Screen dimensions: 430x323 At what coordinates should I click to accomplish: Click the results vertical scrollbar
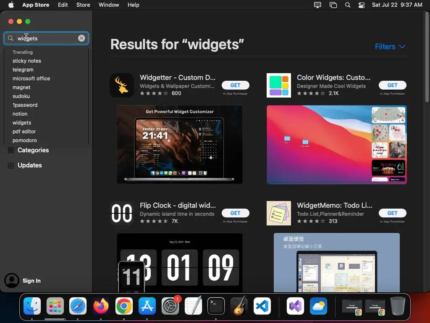click(427, 57)
